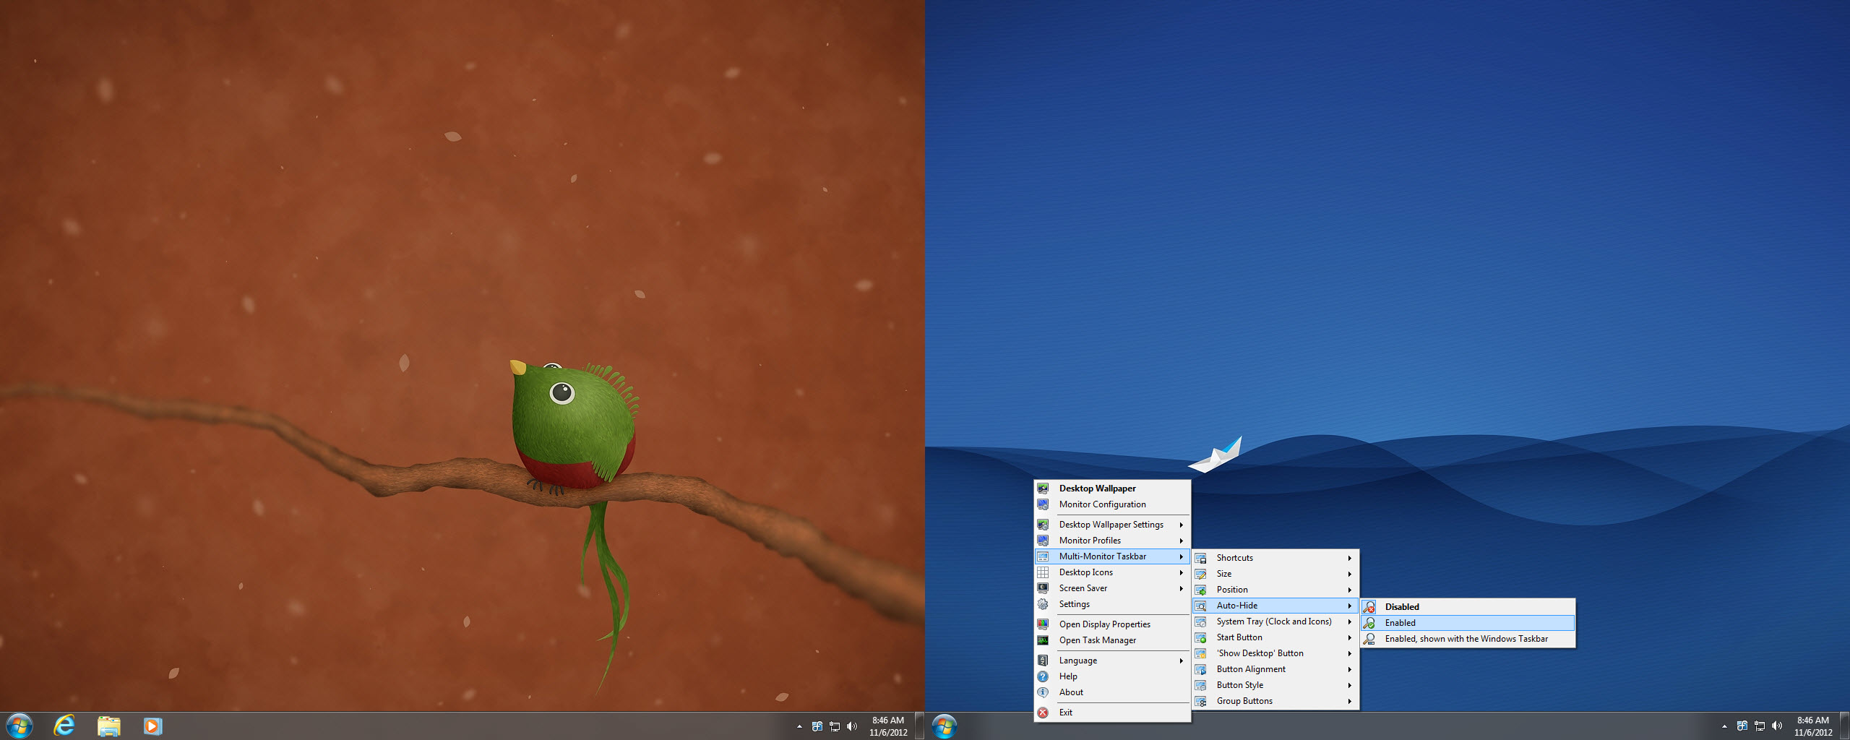Choose Enabled, shown with the Windows Taskbar
The height and width of the screenshot is (740, 1850).
pyautogui.click(x=1466, y=639)
